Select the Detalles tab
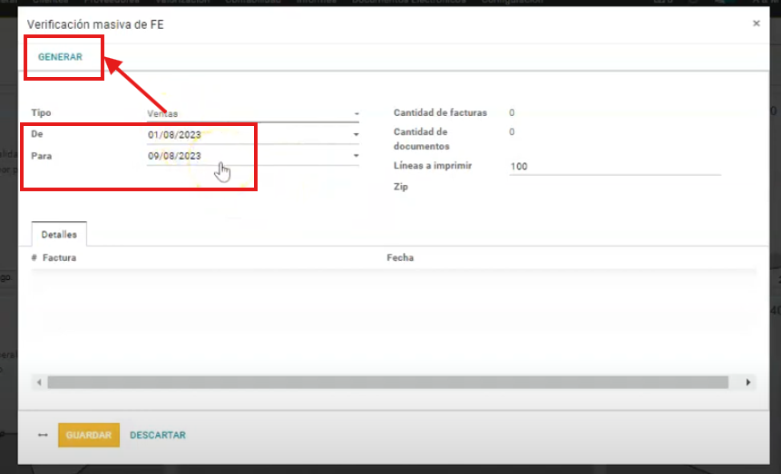Viewport: 781px width, 474px height. coord(59,235)
